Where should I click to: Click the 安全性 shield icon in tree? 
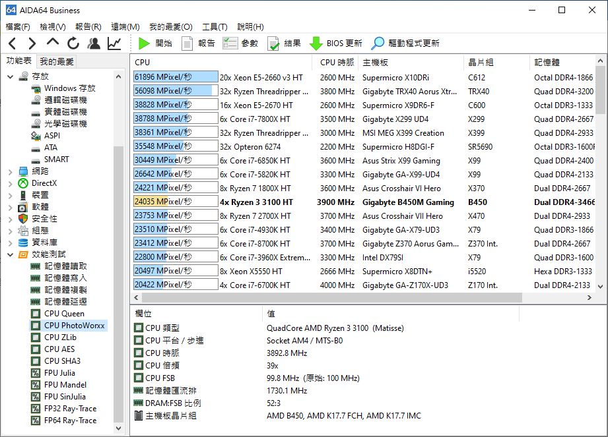(x=23, y=219)
